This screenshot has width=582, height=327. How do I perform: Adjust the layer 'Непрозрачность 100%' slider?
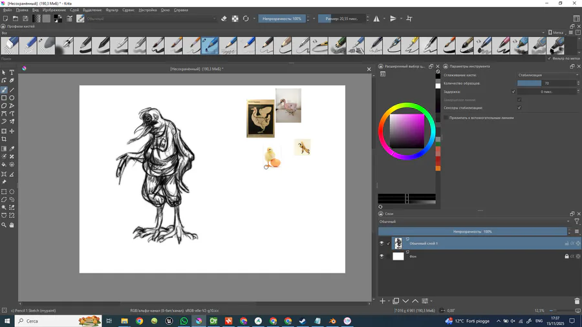click(x=473, y=231)
